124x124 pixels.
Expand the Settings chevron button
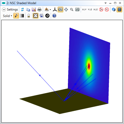(4, 10)
